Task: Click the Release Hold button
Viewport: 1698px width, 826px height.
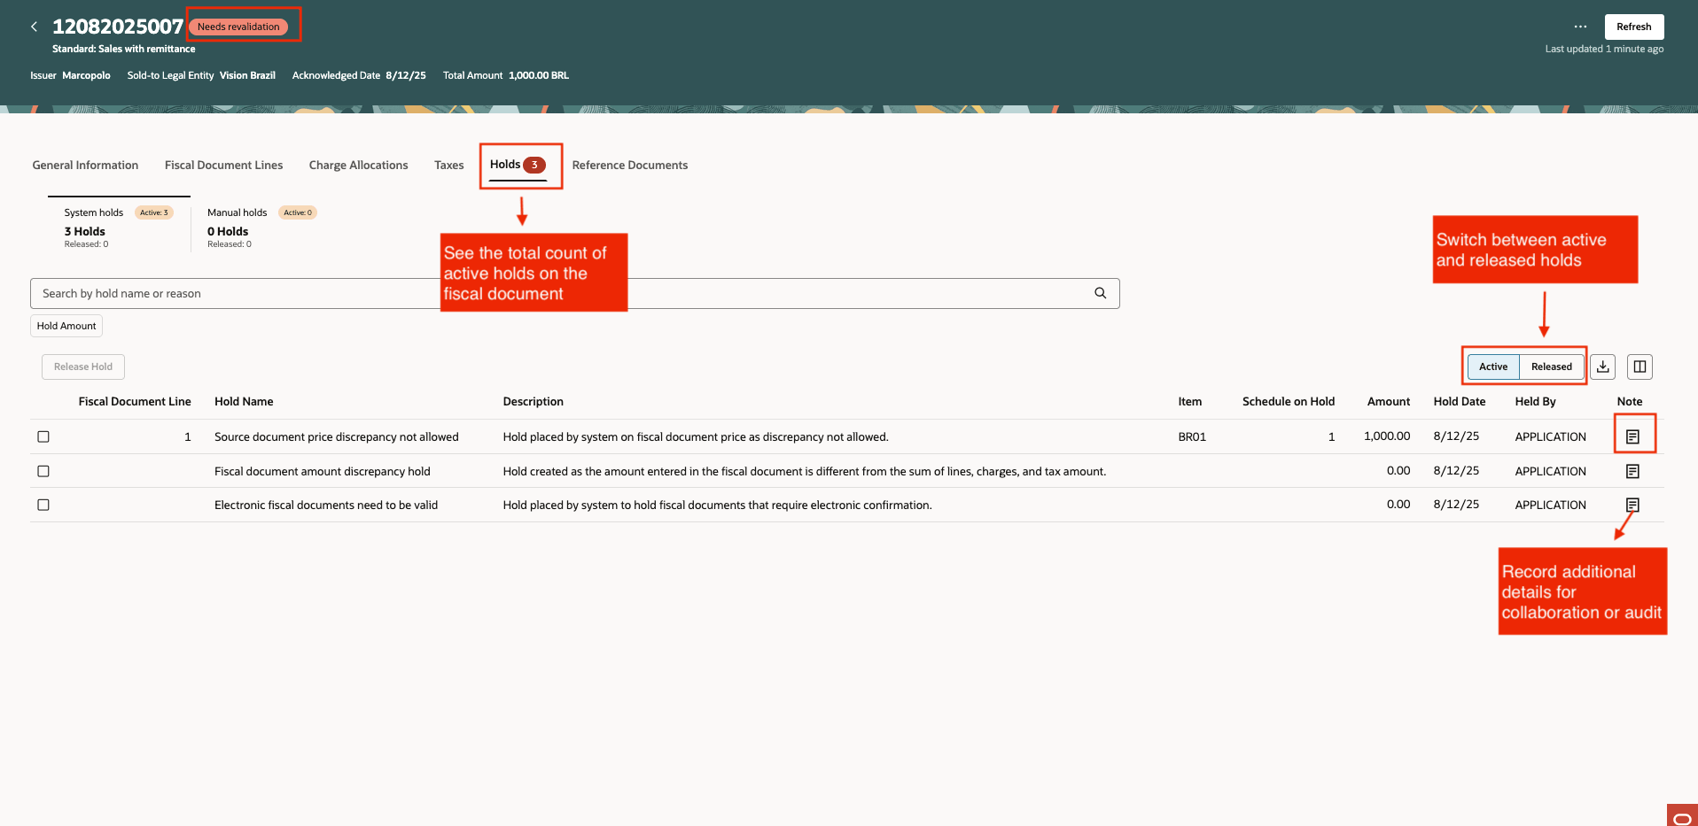Action: pyautogui.click(x=83, y=367)
